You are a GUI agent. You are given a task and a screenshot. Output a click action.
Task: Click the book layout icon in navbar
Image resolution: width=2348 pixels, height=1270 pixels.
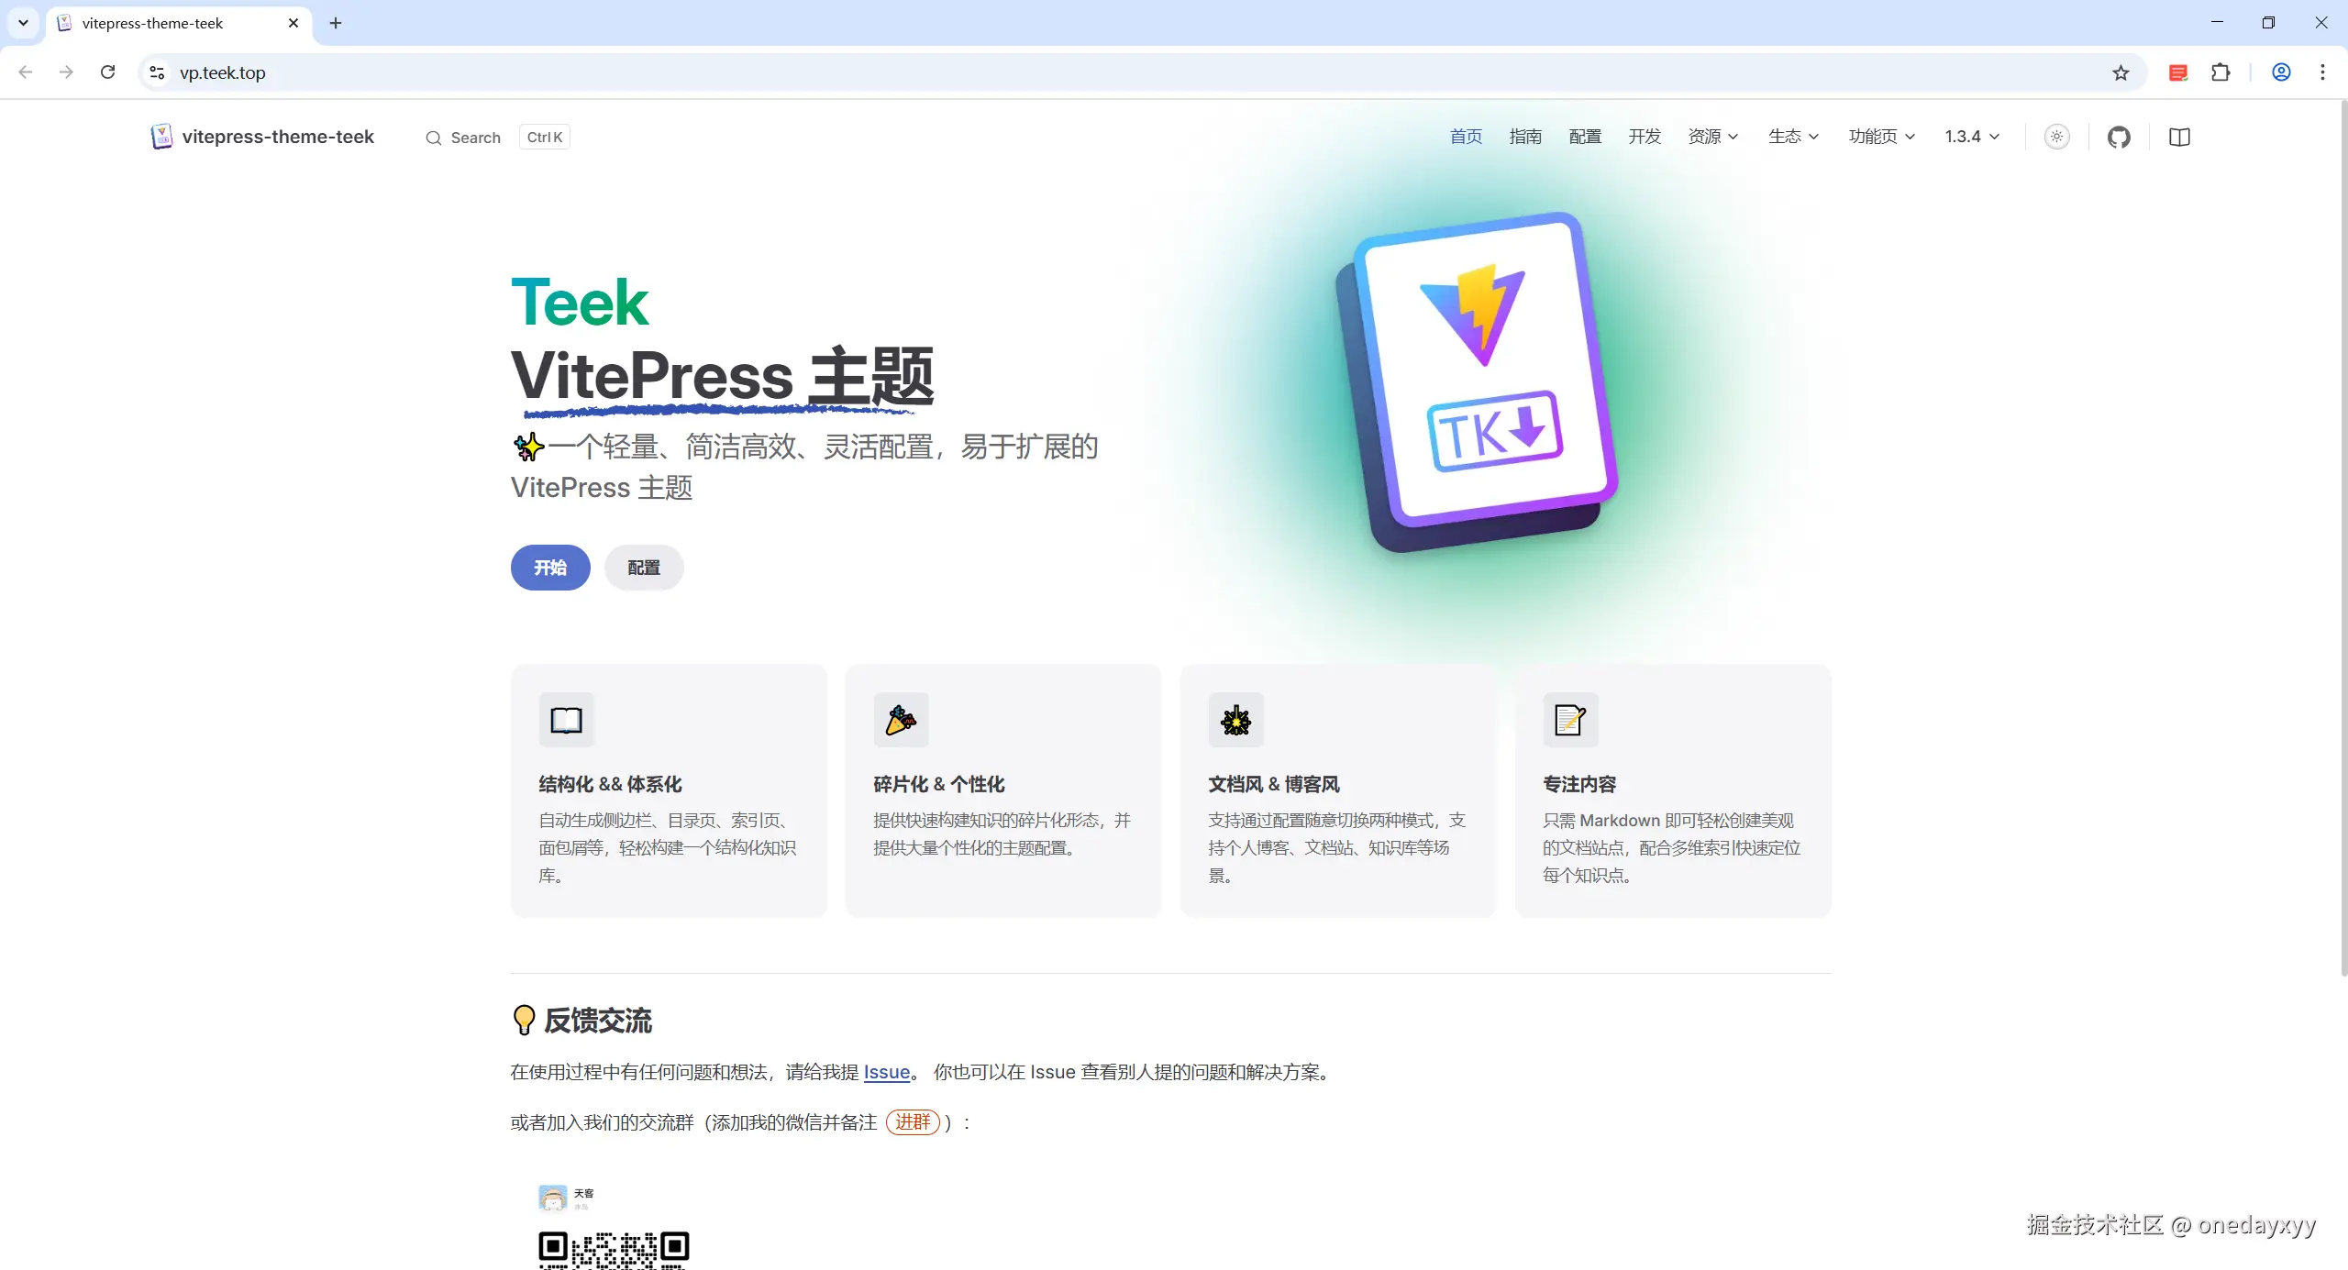point(2180,137)
